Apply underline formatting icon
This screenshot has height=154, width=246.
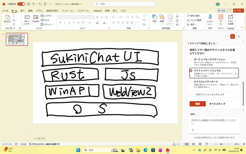(69, 22)
